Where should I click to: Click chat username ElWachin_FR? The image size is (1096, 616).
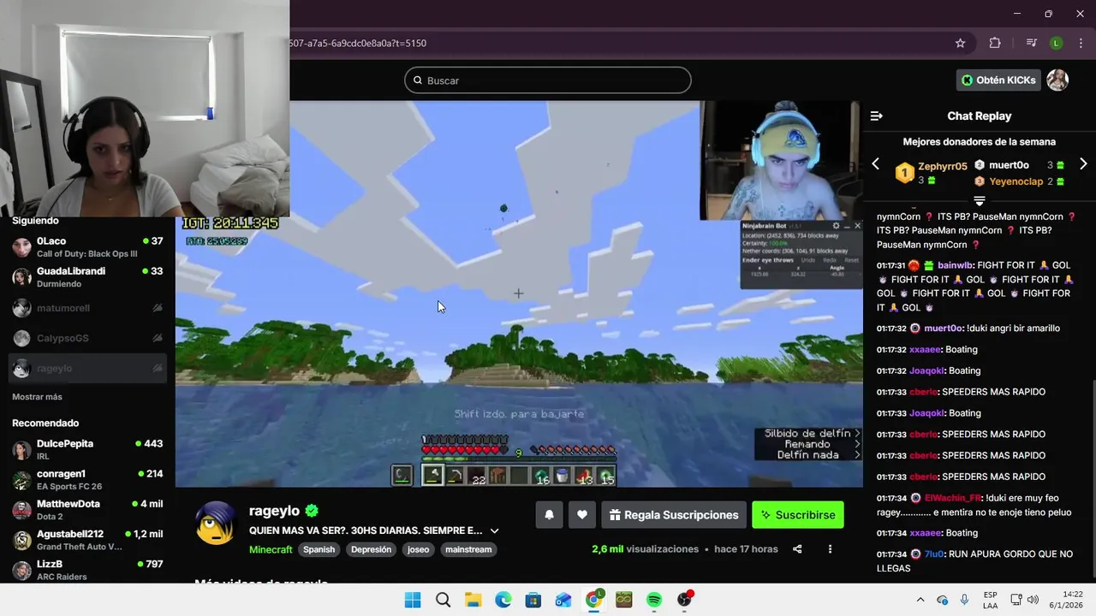(x=952, y=498)
